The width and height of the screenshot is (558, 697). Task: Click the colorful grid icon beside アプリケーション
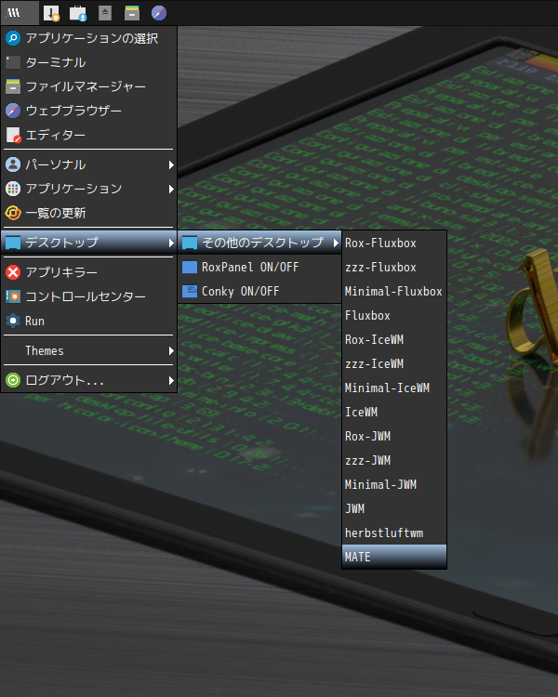13,189
